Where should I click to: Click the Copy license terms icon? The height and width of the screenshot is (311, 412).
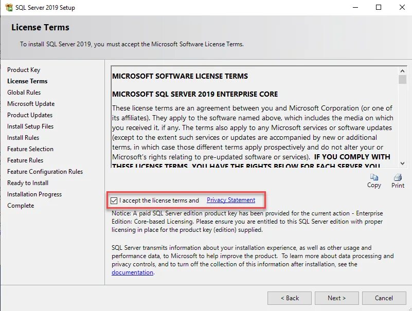pos(374,177)
